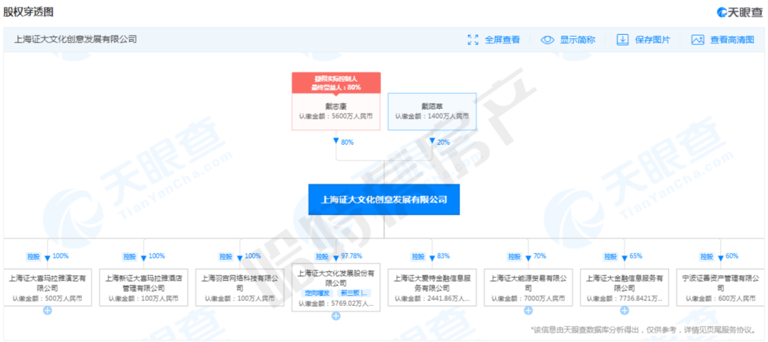
Task: Expand plus button under 上海证大能源贸易有限公司
Action: click(528, 310)
